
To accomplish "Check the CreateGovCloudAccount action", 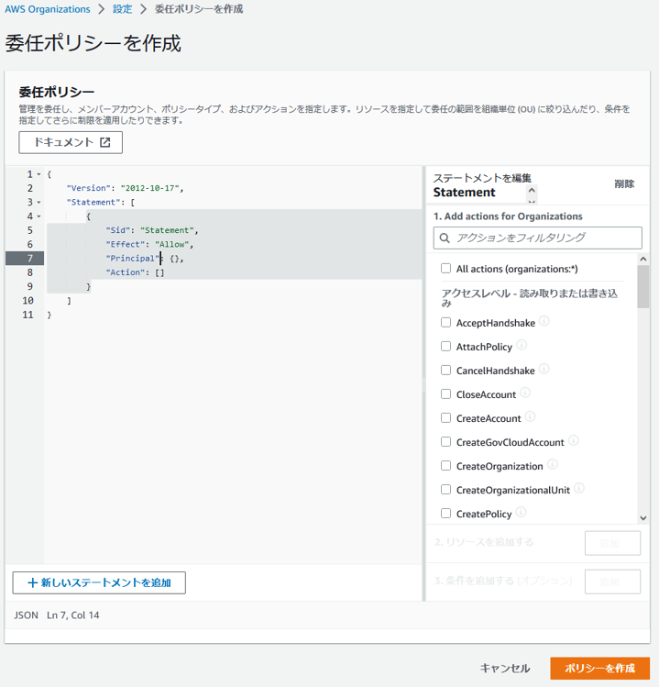I will coord(445,442).
